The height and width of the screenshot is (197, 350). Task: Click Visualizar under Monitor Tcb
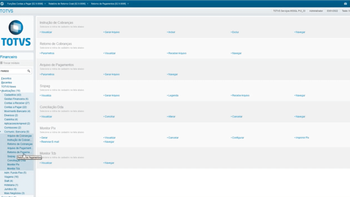click(x=46, y=163)
